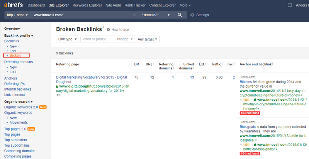309x159 pixels.
Task: Open Backlinks in the sidebar
Action: [12, 41]
